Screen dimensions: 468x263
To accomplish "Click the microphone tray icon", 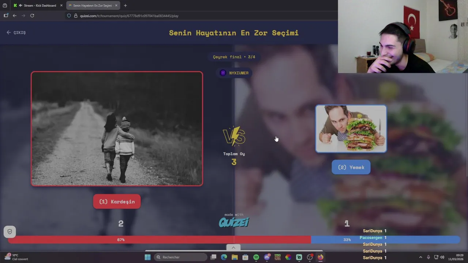I will point(429,257).
